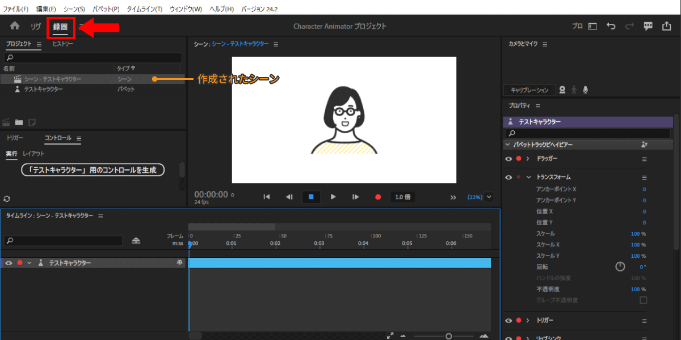Open トランスフォーム behavior menu icon
The width and height of the screenshot is (681, 340).
[644, 177]
